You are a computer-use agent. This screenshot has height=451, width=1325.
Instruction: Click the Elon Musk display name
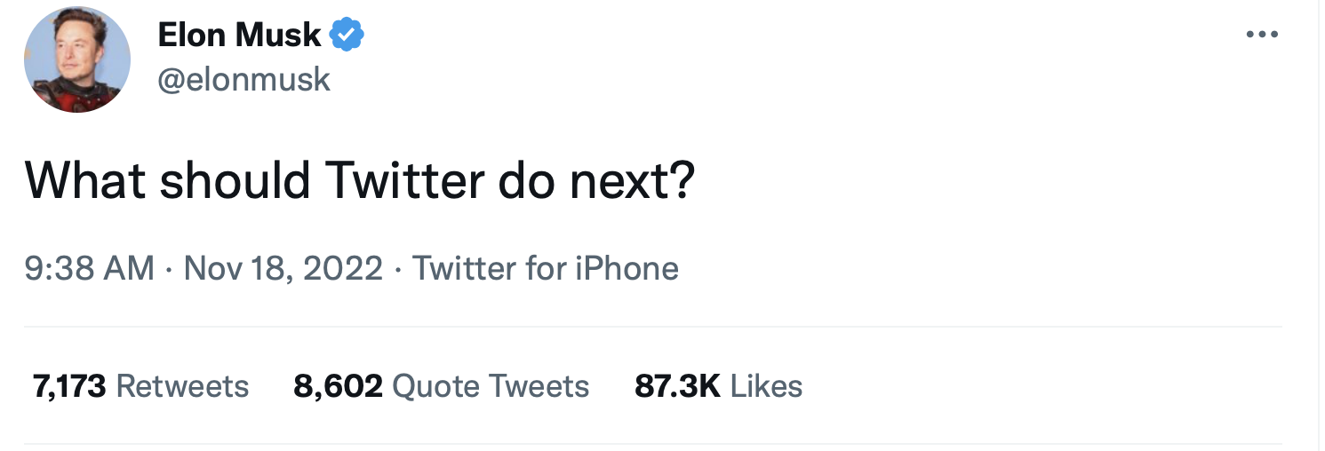(239, 36)
